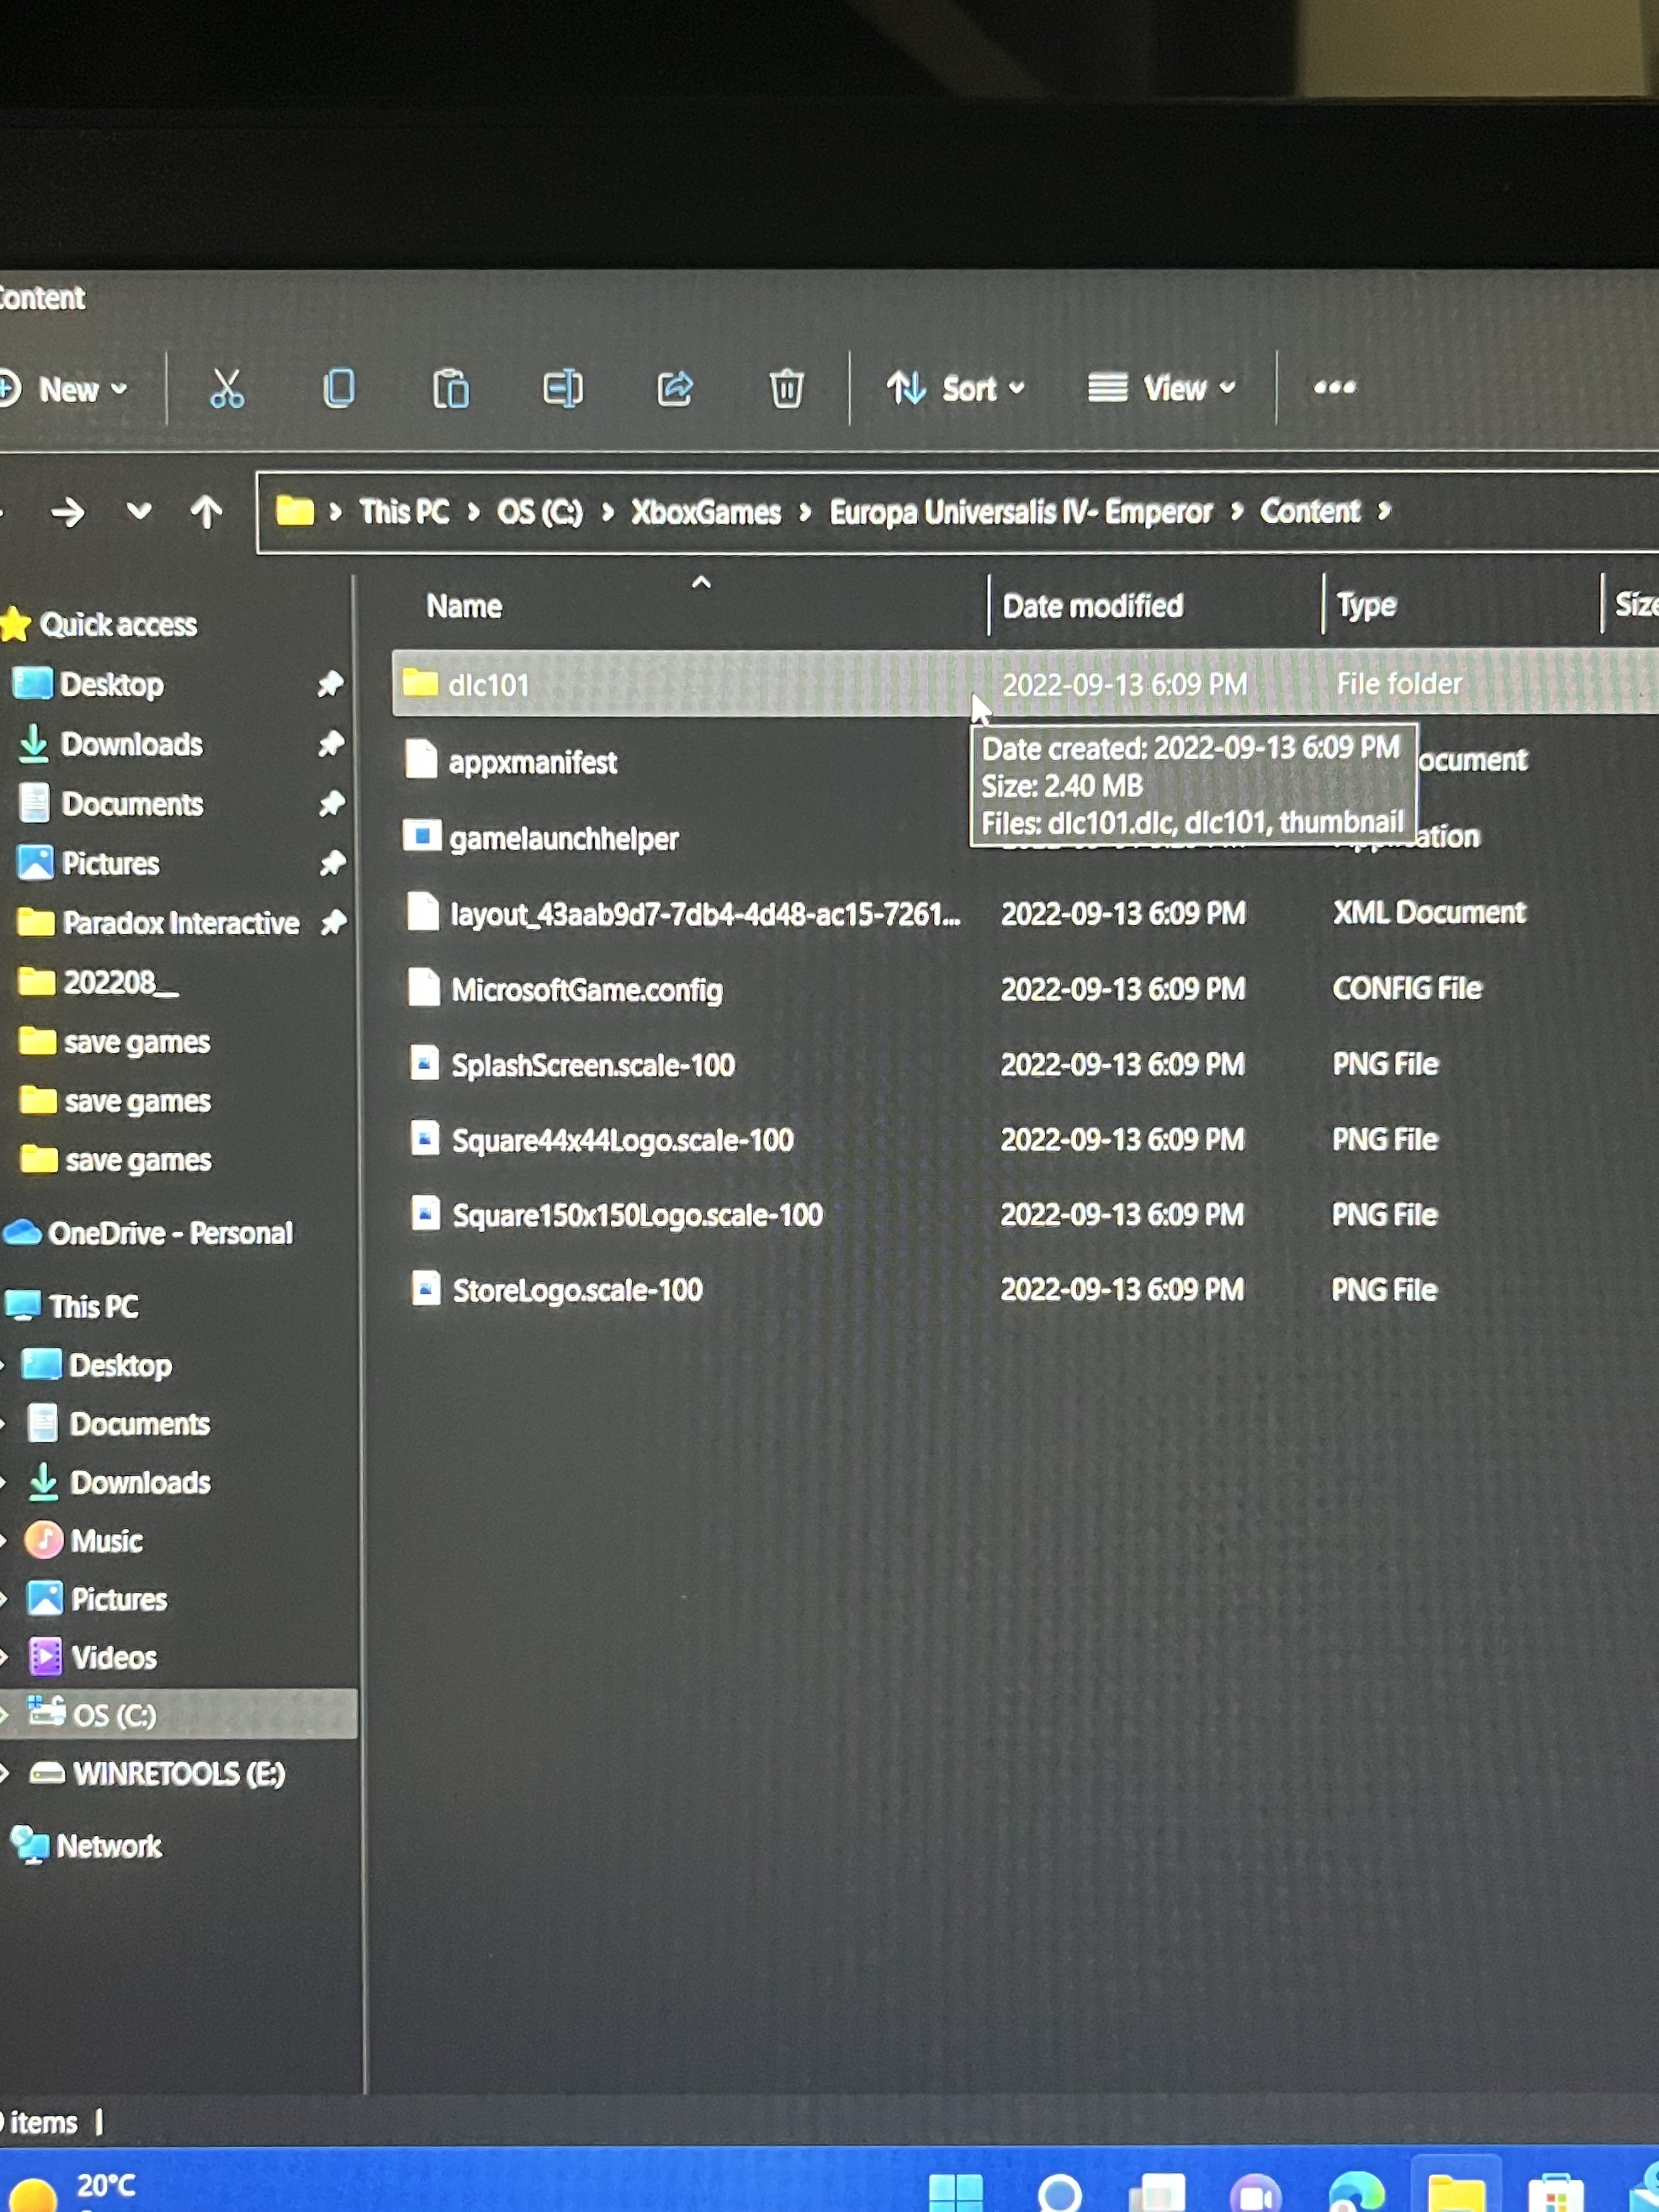
Task: Click OS (C:) breadcrumb in address bar
Action: [x=540, y=513]
